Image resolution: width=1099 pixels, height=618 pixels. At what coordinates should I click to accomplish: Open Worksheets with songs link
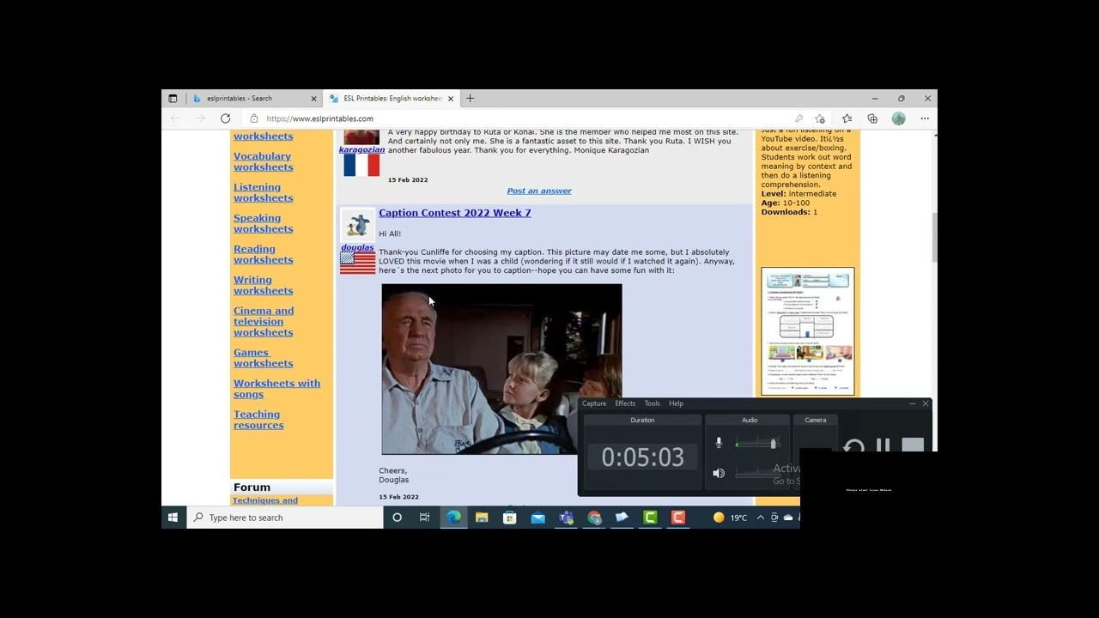pyautogui.click(x=276, y=389)
